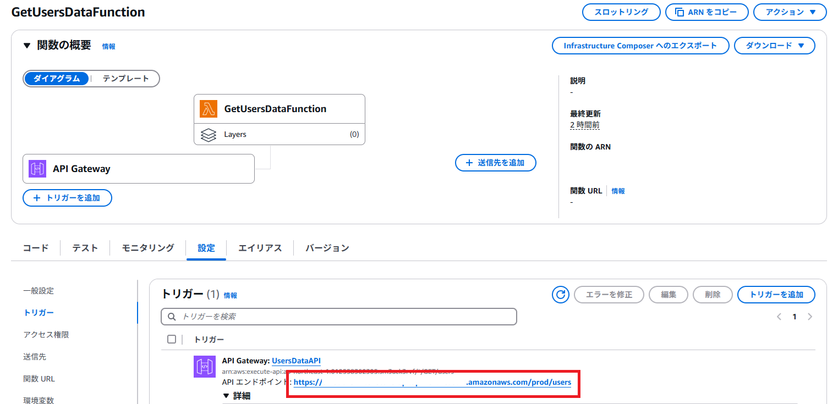
Task: Click the Layers stack icon
Action: [208, 135]
